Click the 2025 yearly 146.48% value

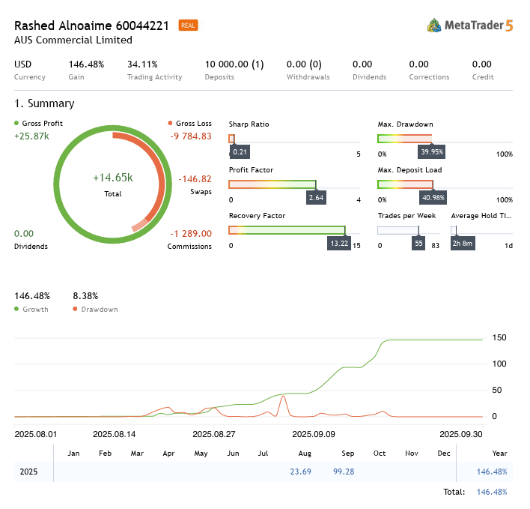click(492, 472)
